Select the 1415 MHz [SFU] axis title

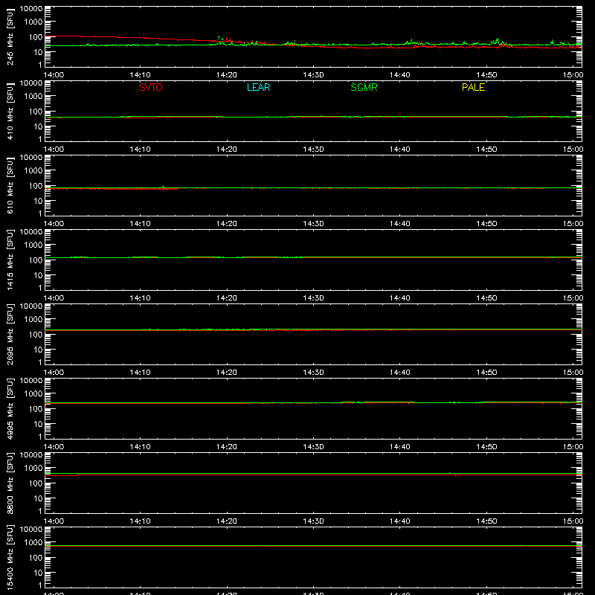tap(10, 260)
